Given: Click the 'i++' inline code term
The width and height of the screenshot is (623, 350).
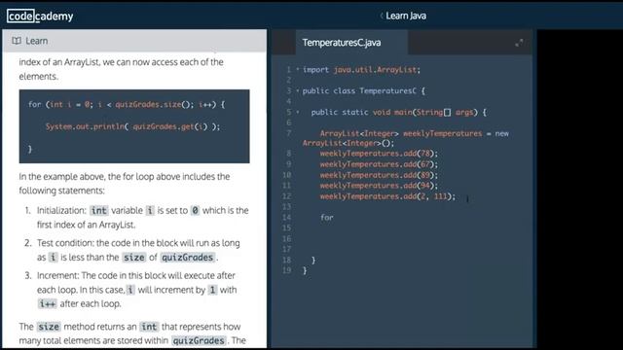Looking at the screenshot, I should (48, 304).
